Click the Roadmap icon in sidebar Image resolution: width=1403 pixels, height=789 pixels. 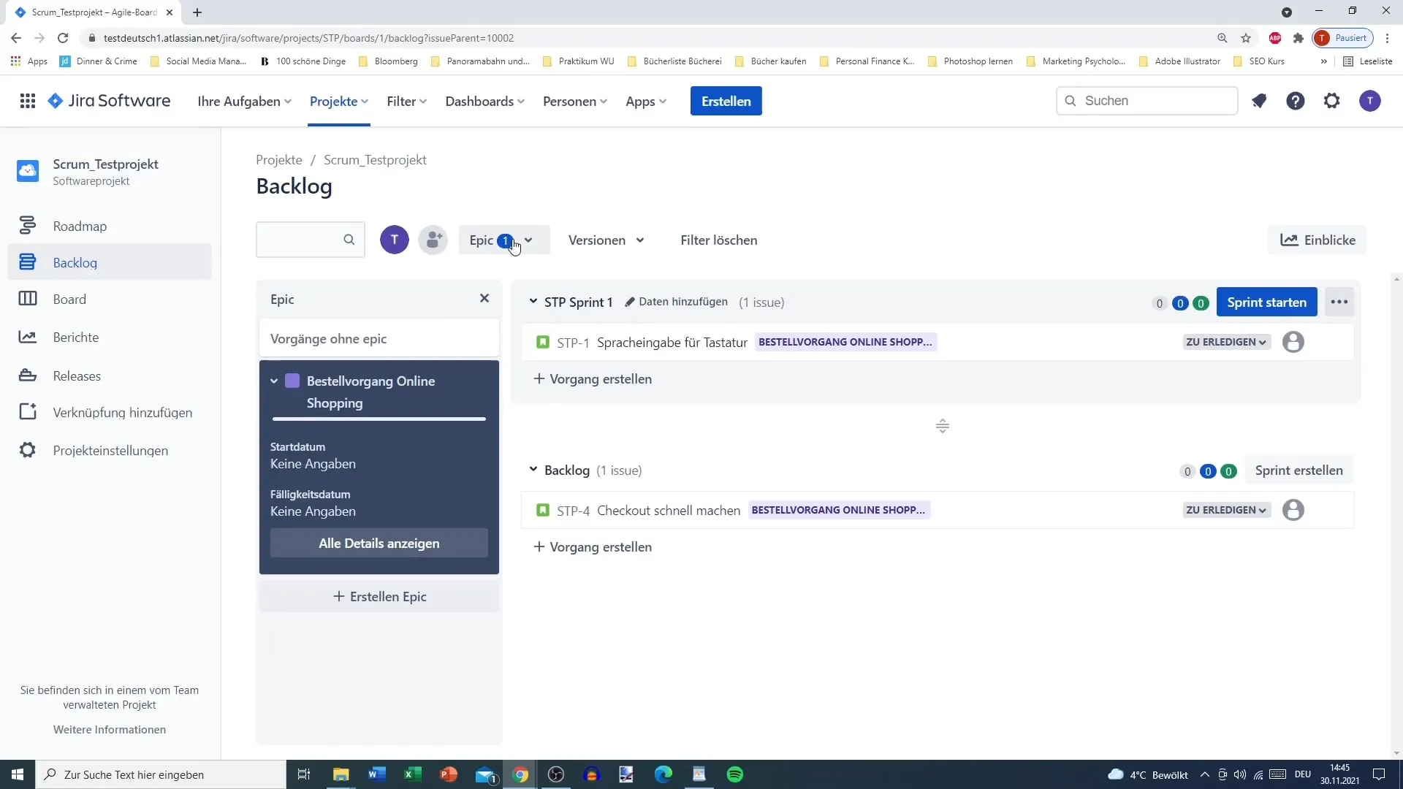(x=27, y=224)
